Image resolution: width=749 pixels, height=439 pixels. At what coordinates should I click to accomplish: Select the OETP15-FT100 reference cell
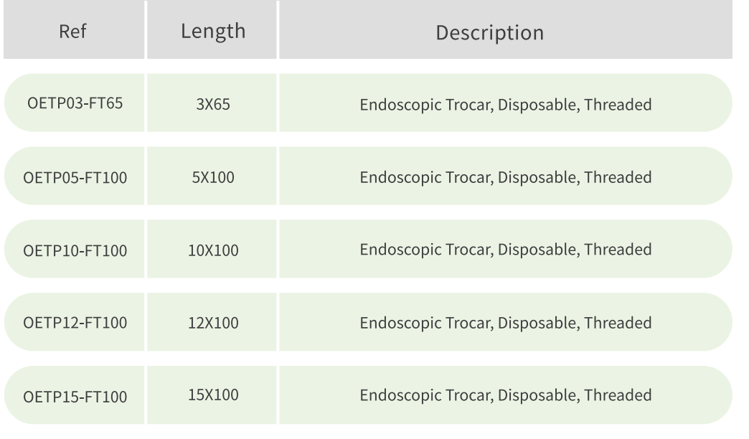pos(75,396)
